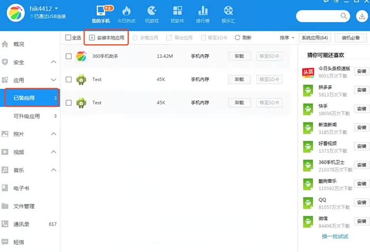Collapse the 安全 sidebar section
Viewport: 370px width, 252px height.
[53, 62]
